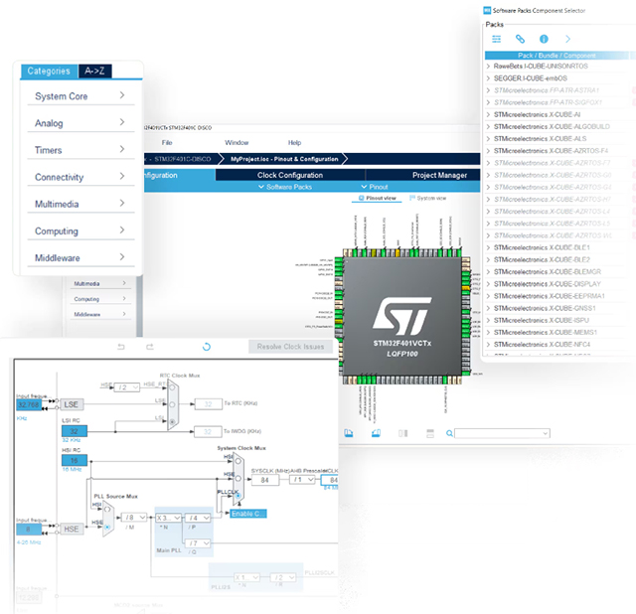Open the pinout search combo box
This screenshot has width=636, height=614.
click(502, 433)
